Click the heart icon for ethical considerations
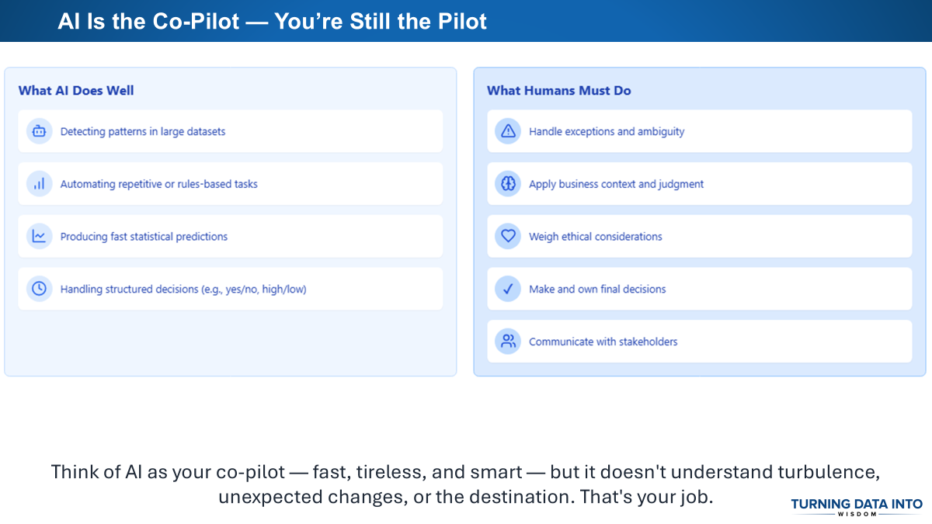 point(508,236)
